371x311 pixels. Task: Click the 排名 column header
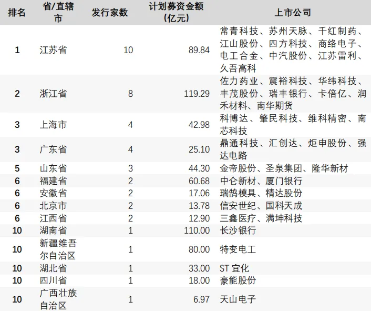click(x=17, y=13)
